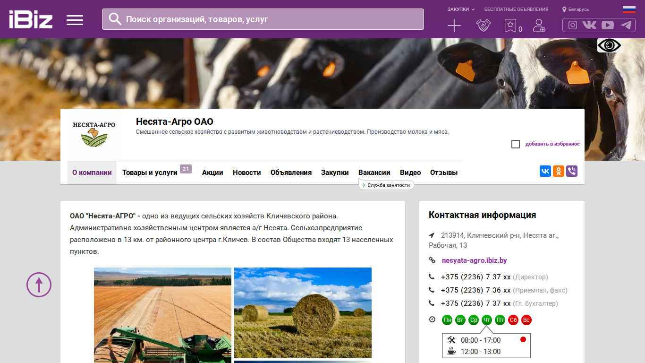Viewport: 645px width, 363px height.
Task: Open company 'Закупки' tab
Action: [335, 173]
